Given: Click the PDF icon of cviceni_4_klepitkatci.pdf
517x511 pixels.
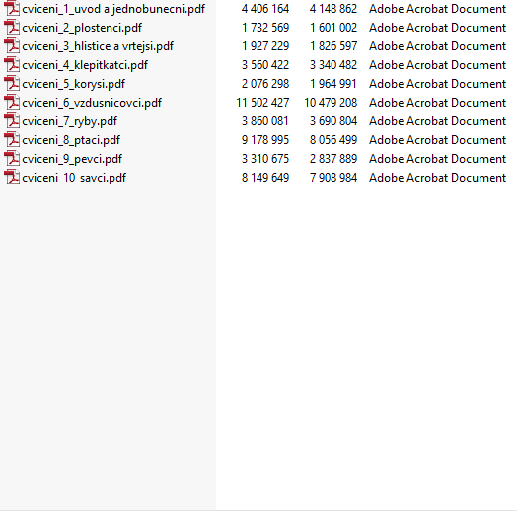Looking at the screenshot, I should 12,65.
